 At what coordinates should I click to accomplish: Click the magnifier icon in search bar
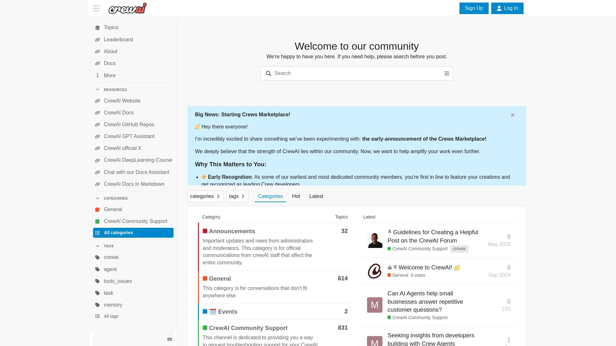[269, 73]
